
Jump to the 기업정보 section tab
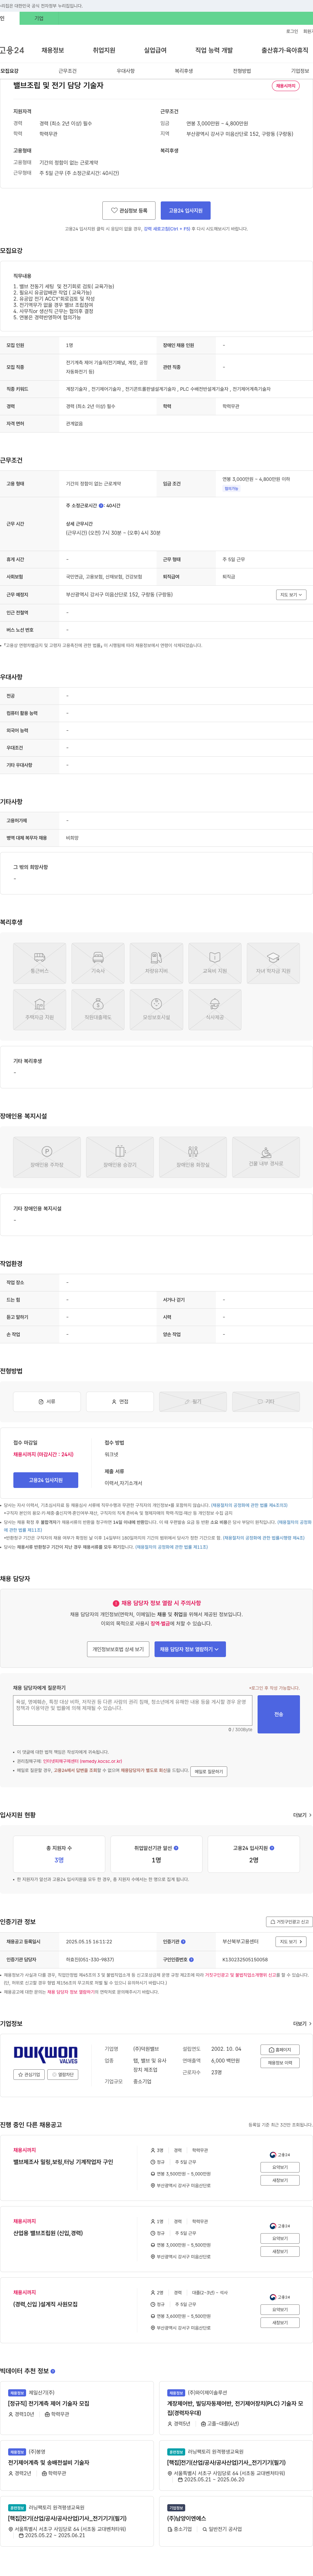coord(300,71)
